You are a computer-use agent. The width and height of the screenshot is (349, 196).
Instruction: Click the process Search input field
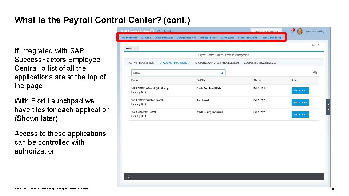[178, 73]
